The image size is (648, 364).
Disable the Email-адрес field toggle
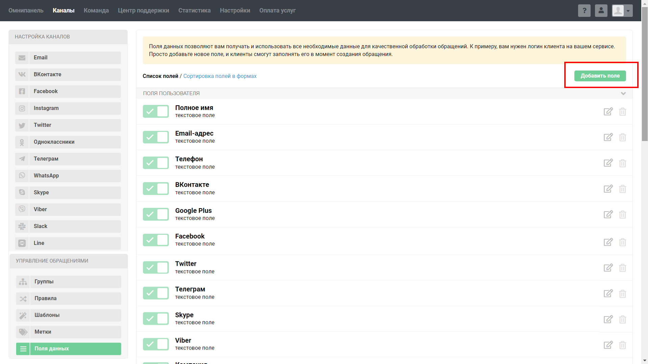(x=156, y=137)
